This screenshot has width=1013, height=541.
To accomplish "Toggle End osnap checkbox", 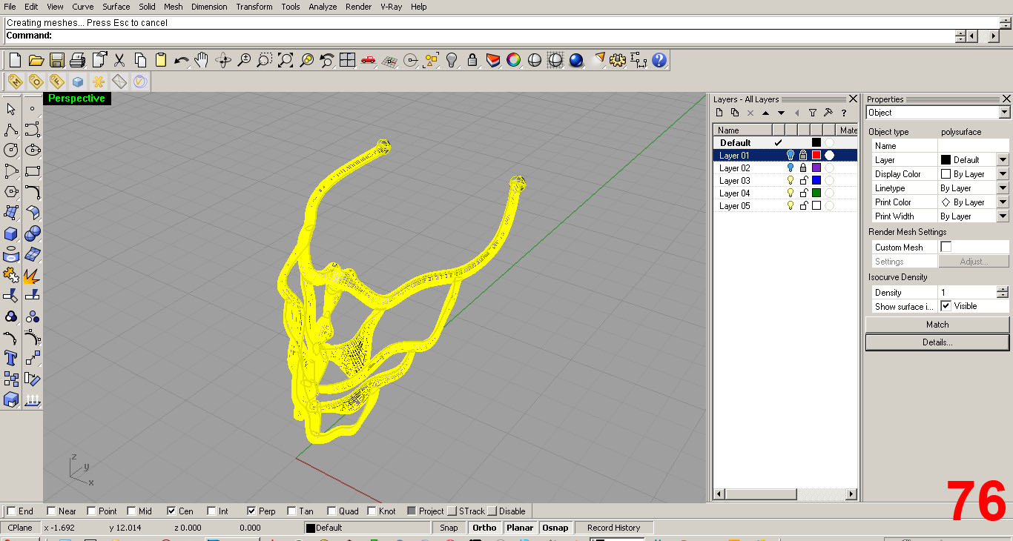I will pos(11,511).
